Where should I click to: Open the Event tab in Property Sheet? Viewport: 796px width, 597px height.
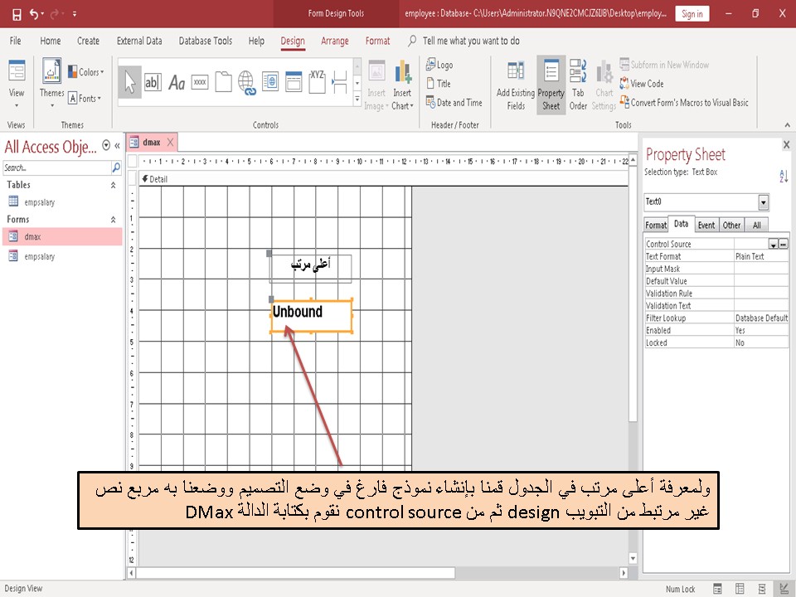click(x=706, y=224)
